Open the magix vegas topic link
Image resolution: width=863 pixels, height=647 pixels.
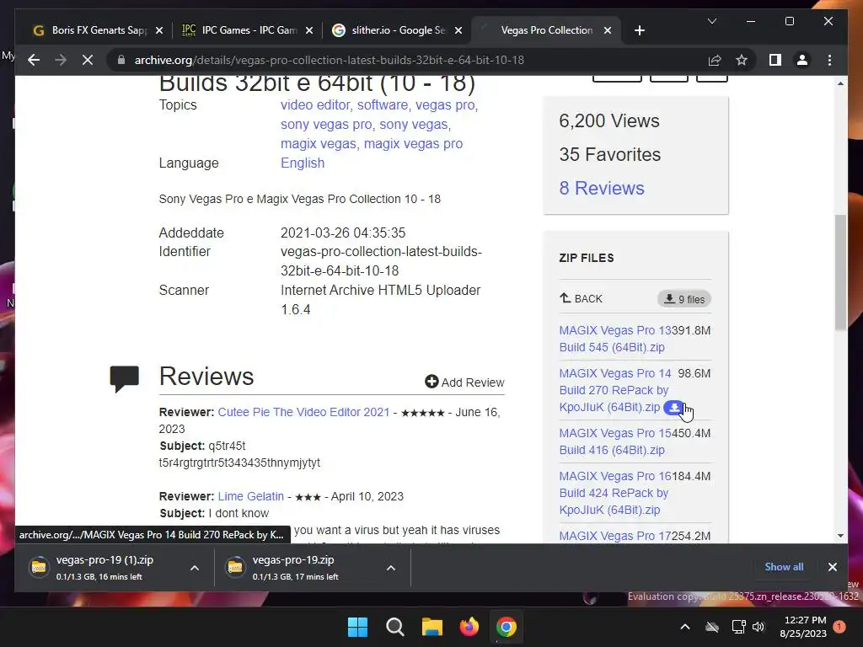click(318, 143)
